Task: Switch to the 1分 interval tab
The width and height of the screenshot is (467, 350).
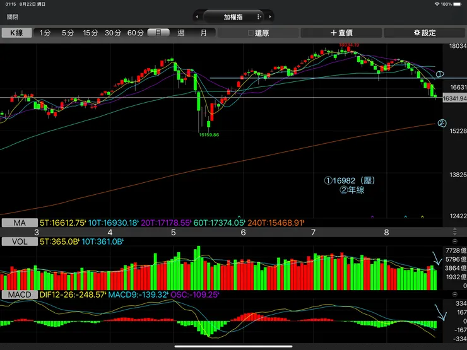Action: point(45,33)
